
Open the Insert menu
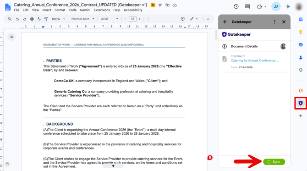point(47,10)
